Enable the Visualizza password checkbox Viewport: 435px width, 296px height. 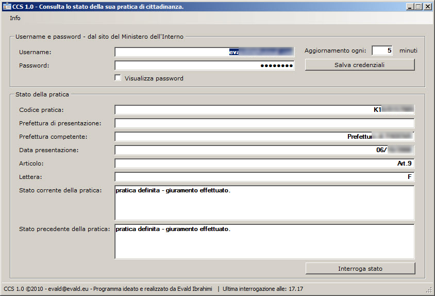click(x=118, y=78)
